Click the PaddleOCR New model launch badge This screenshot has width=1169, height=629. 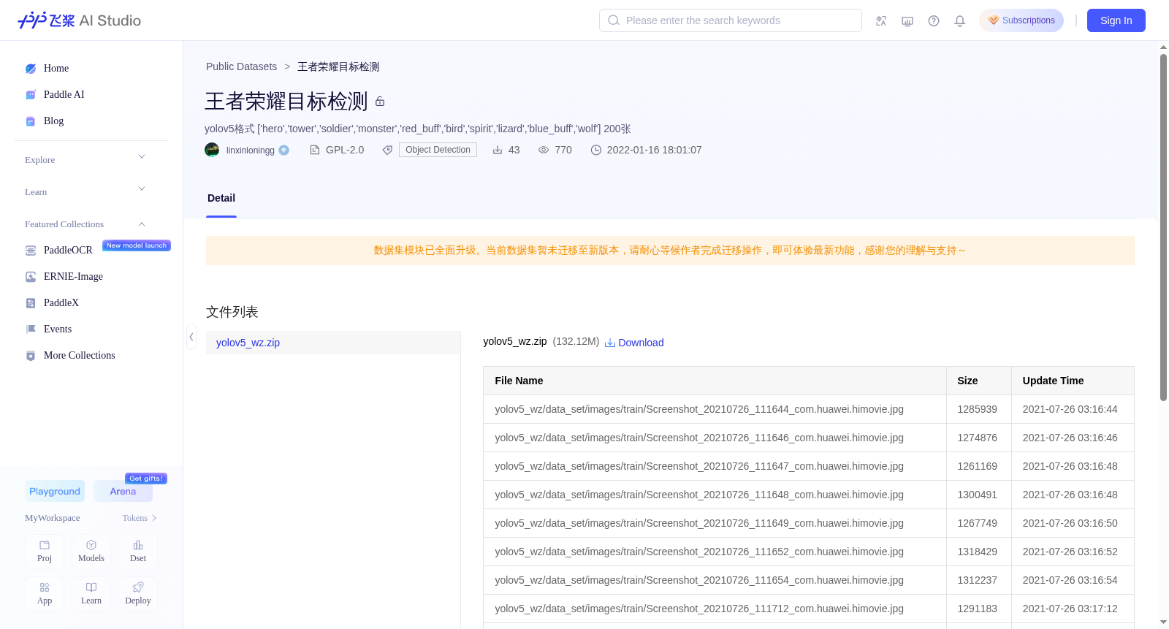pyautogui.click(x=137, y=245)
